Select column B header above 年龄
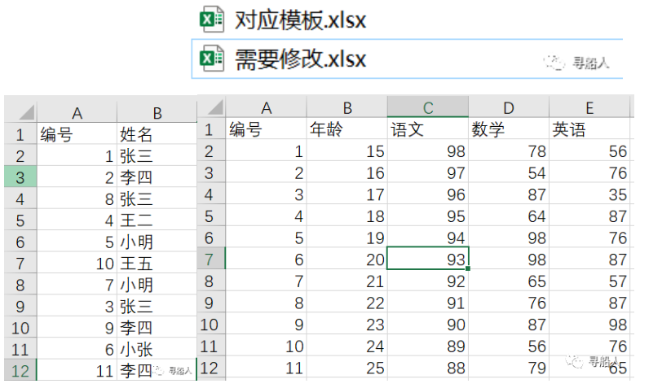Screen dimensions: 662x388 [x=347, y=107]
